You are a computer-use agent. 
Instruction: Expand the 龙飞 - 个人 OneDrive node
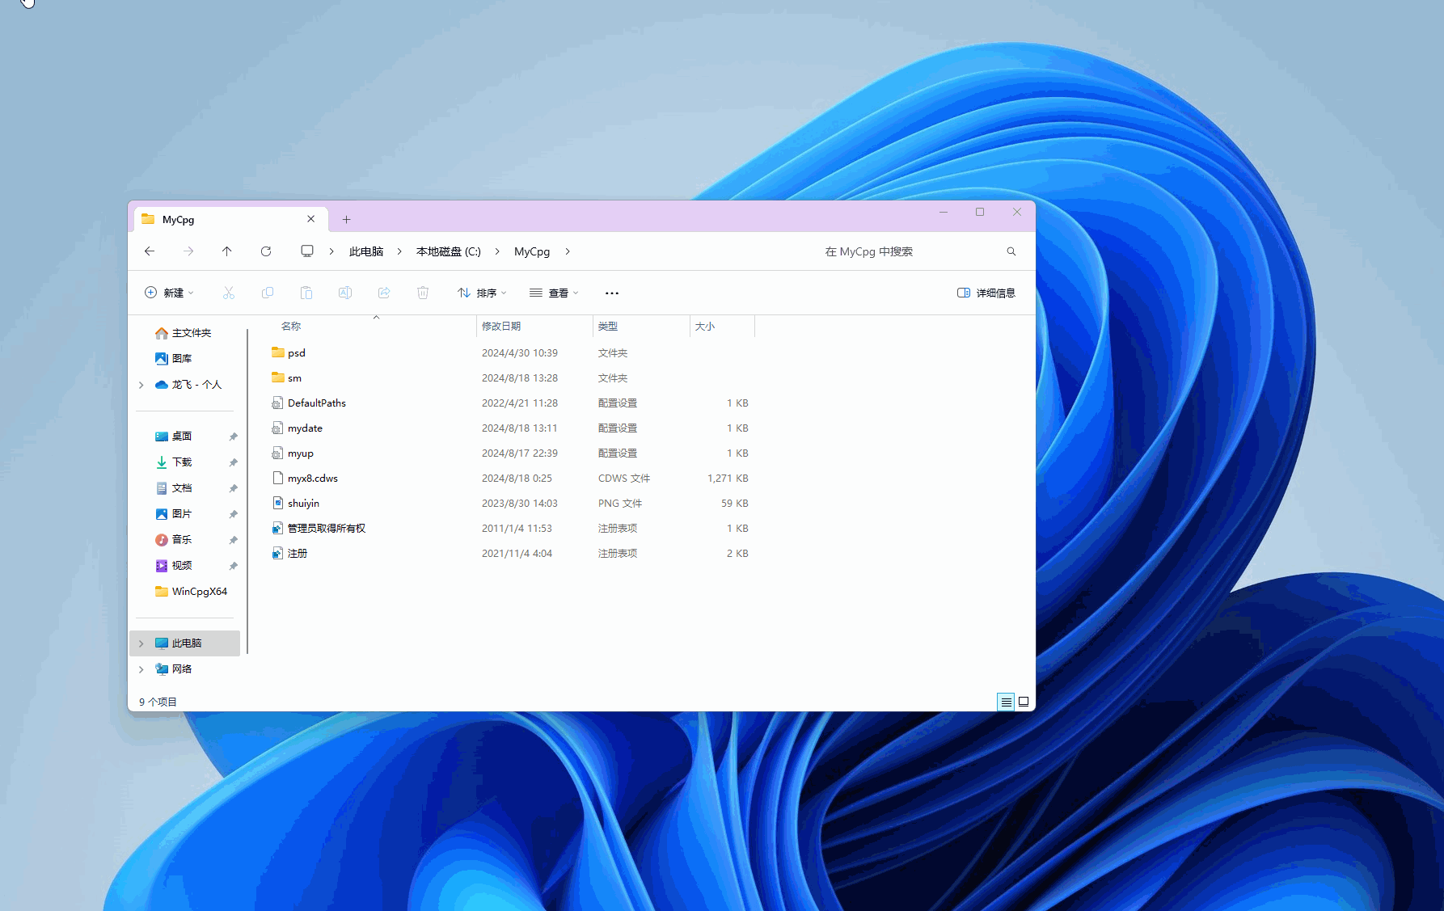[x=141, y=385]
